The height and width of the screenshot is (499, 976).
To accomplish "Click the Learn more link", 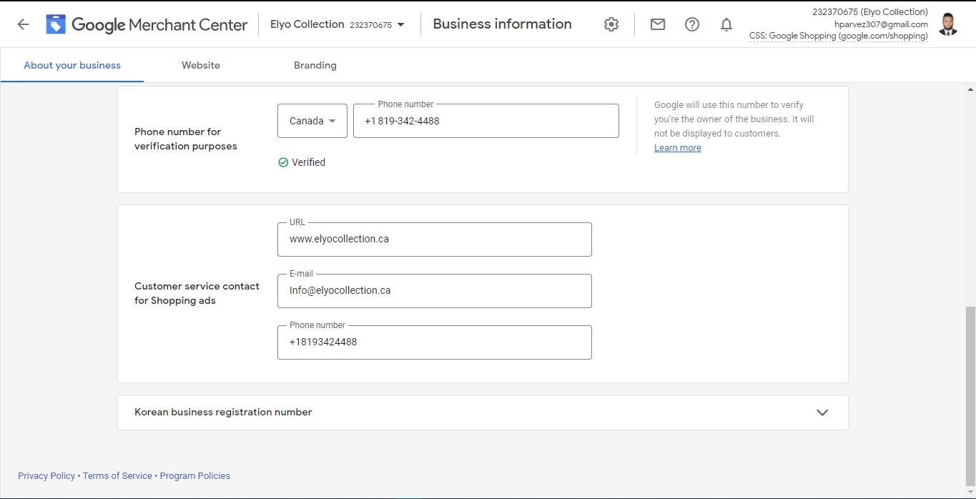I will (677, 148).
